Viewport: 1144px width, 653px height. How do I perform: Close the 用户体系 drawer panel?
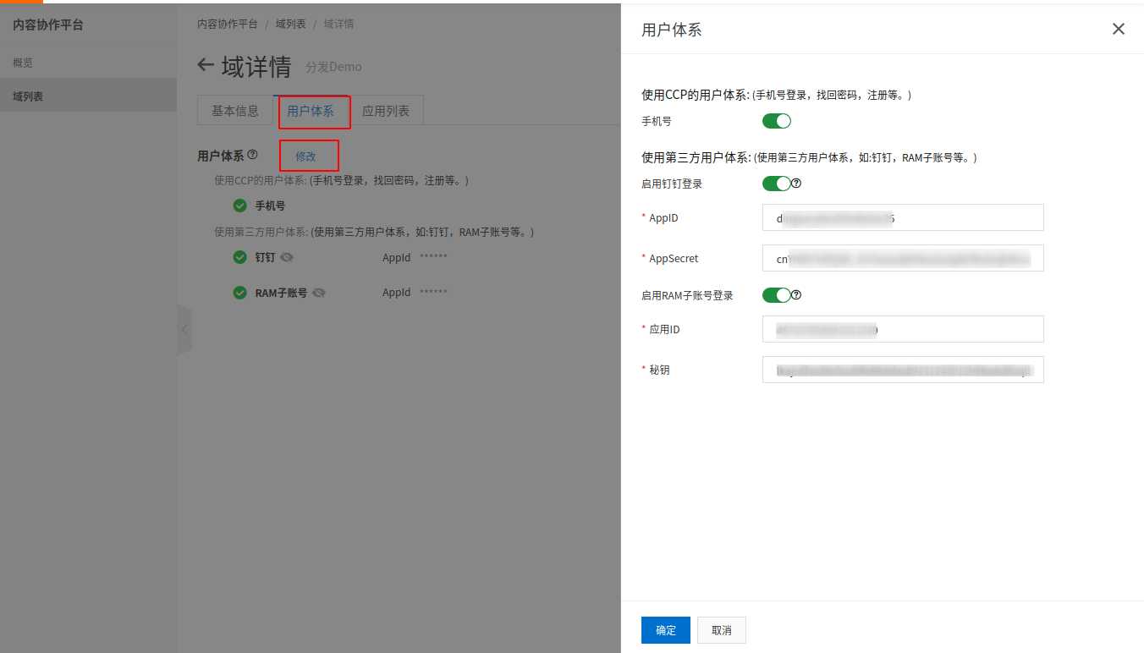(x=1119, y=29)
